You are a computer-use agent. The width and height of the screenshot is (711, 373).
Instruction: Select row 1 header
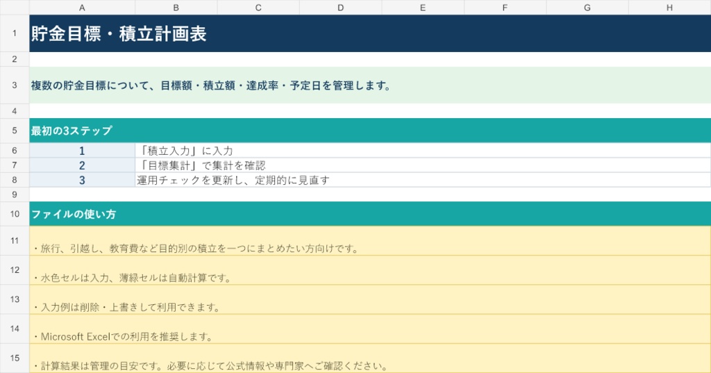click(15, 33)
